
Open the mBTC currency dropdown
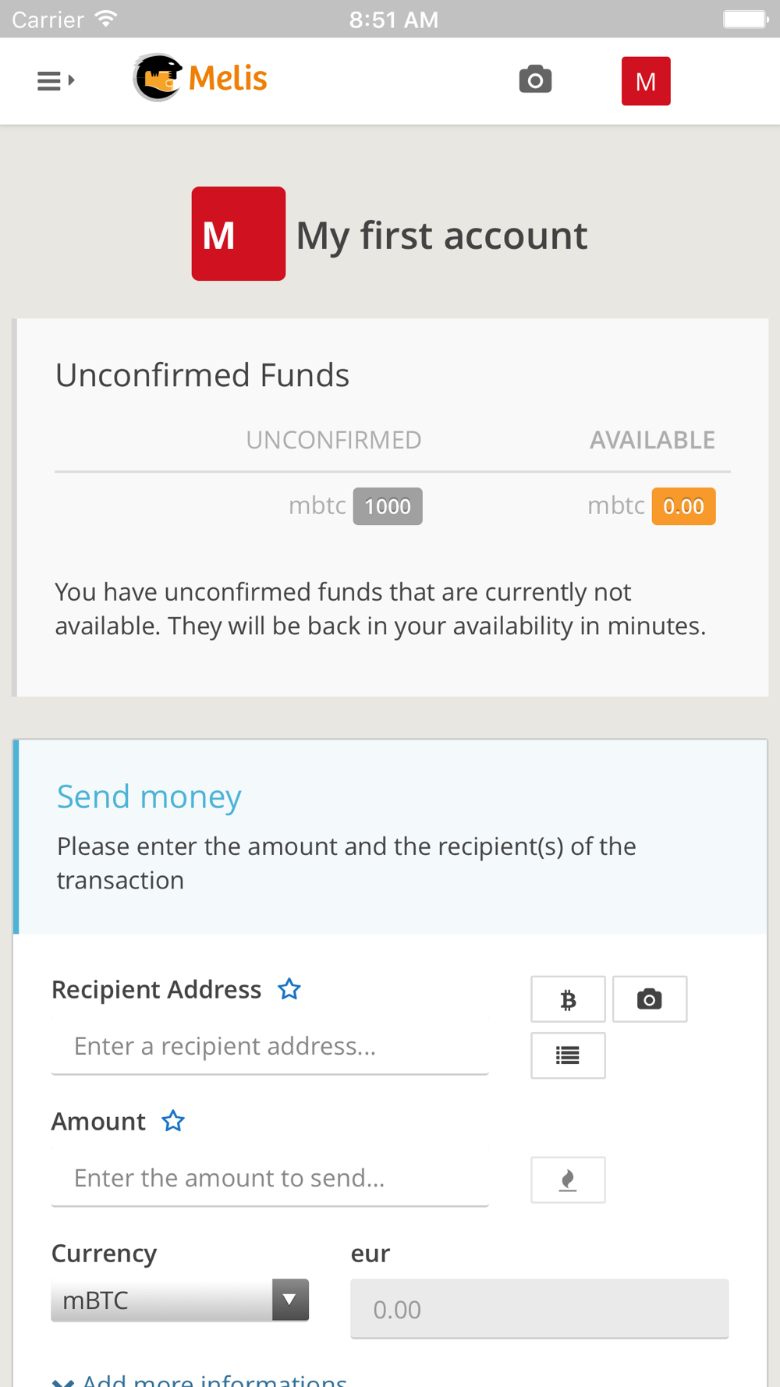(x=180, y=1300)
